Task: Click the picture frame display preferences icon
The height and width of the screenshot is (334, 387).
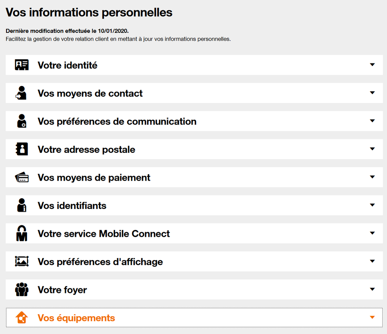Action: 22,262
